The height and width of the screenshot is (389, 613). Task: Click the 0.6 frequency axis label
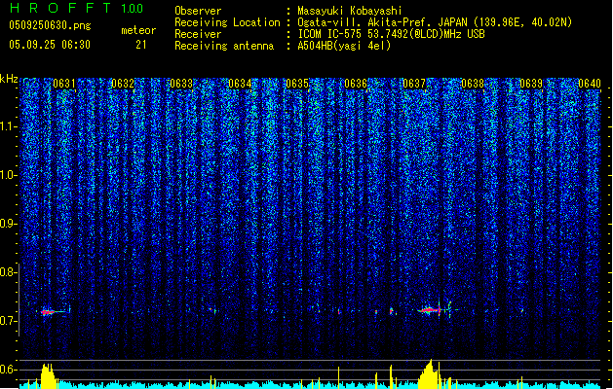[x=9, y=370]
